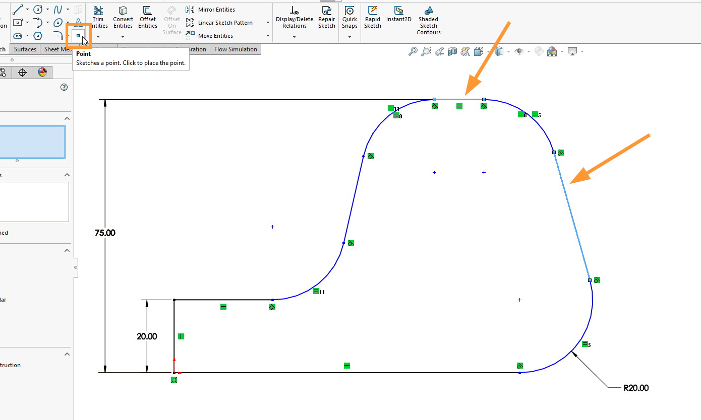Image resolution: width=701 pixels, height=420 pixels.
Task: Click Zoom to Fit
Action: click(x=413, y=51)
